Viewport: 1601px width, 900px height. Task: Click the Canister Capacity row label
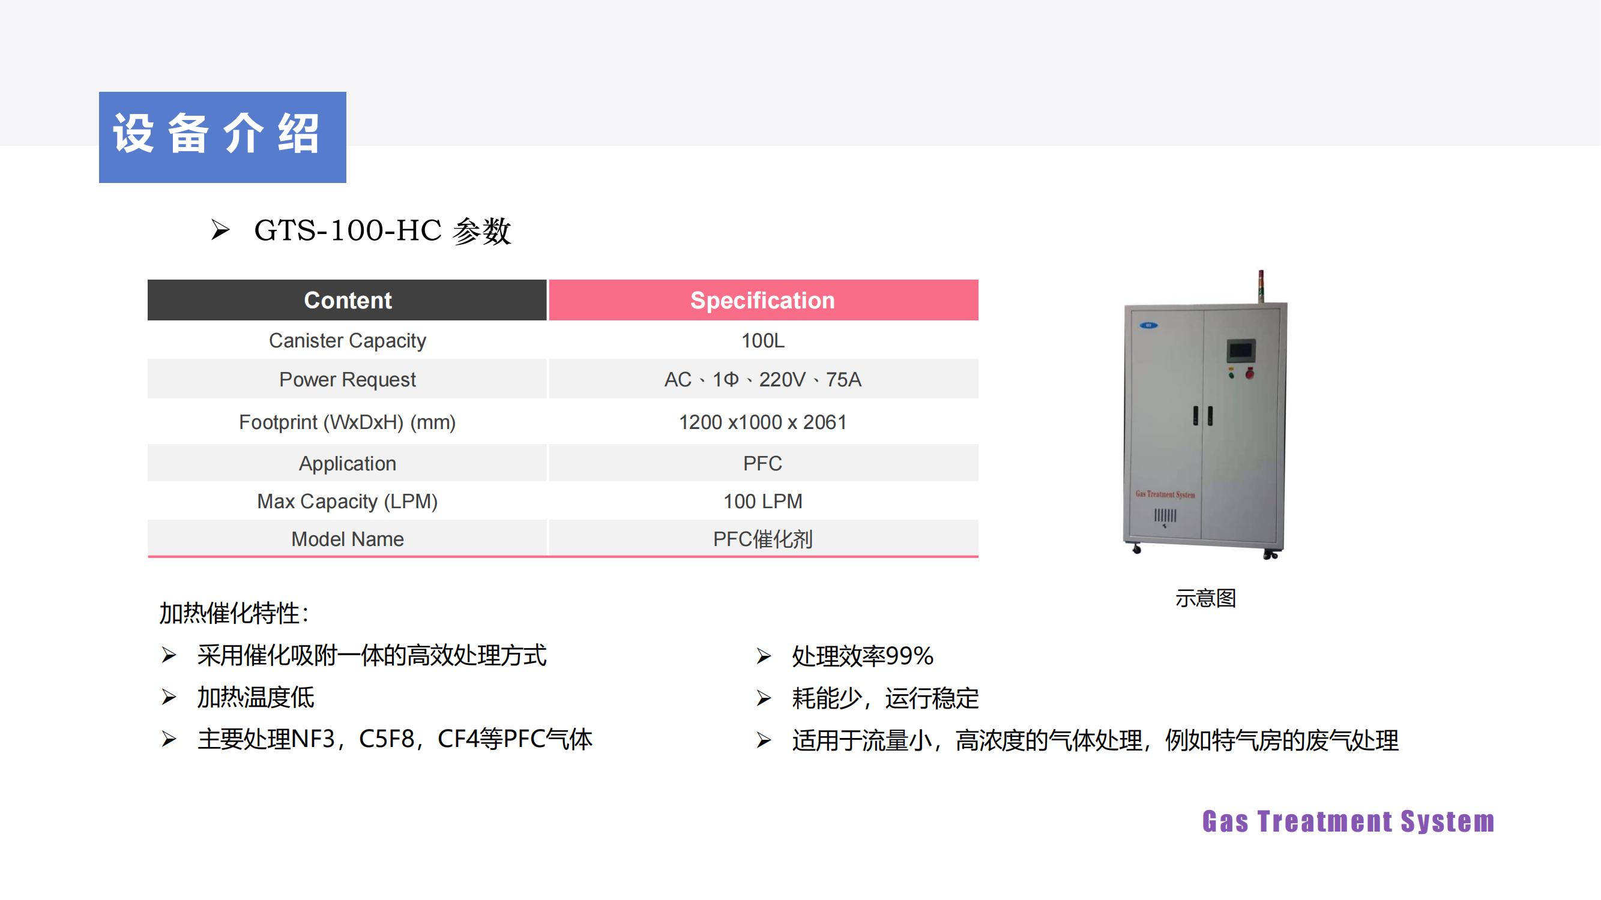click(347, 340)
